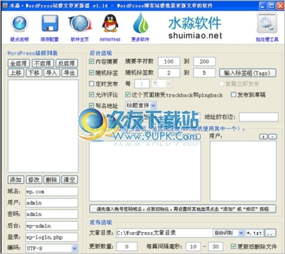Click the 后台 field containing wp-admin

coord(52,226)
